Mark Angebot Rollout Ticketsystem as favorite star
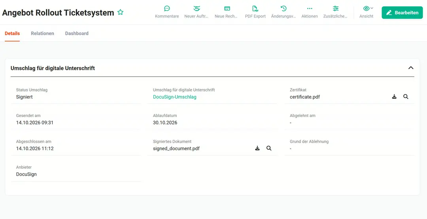427x219 pixels. (120, 12)
